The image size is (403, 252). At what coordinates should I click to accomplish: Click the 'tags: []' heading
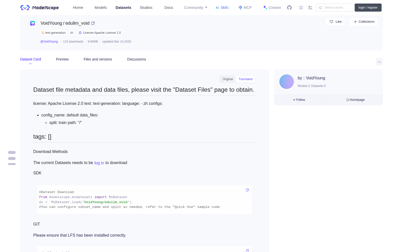(42, 137)
